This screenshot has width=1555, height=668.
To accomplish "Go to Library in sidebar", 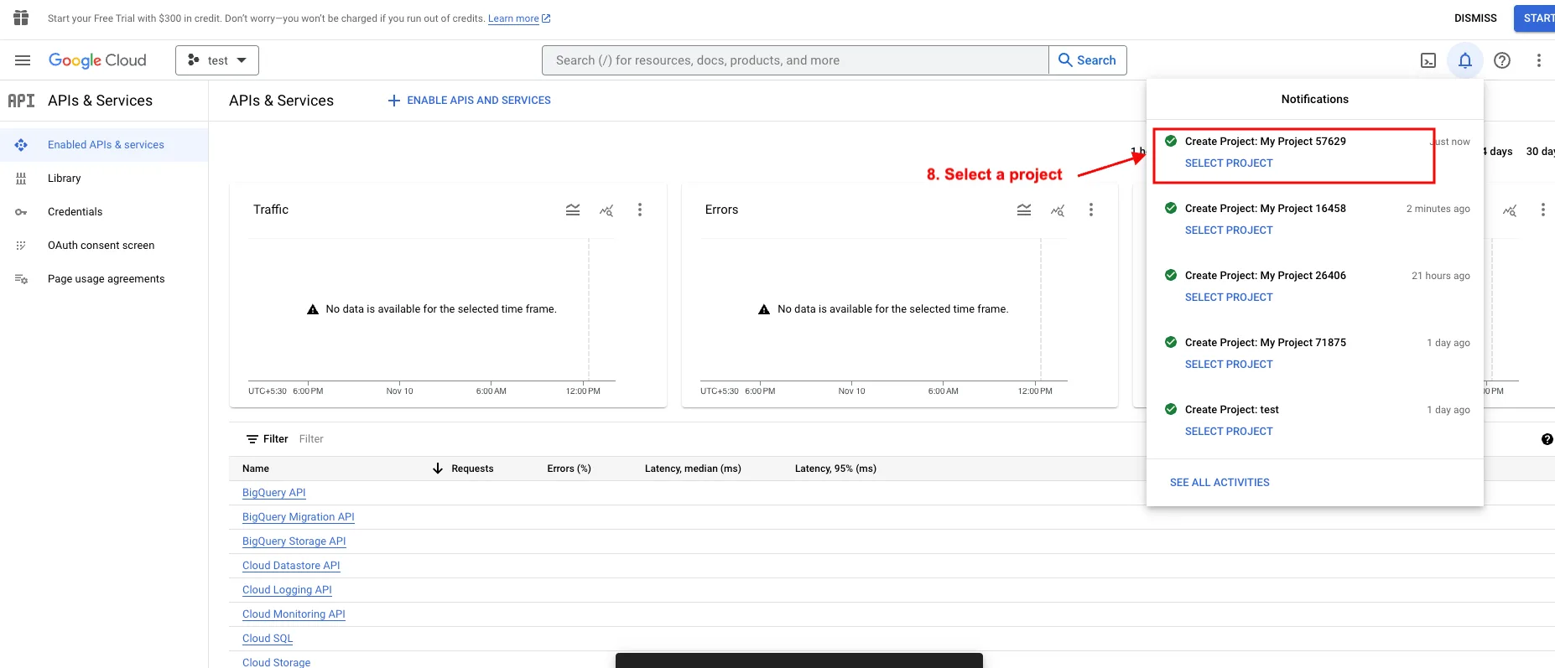I will click(65, 179).
